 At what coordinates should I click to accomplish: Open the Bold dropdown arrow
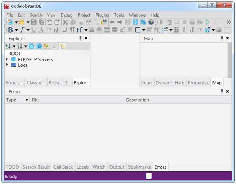(x=16, y=30)
